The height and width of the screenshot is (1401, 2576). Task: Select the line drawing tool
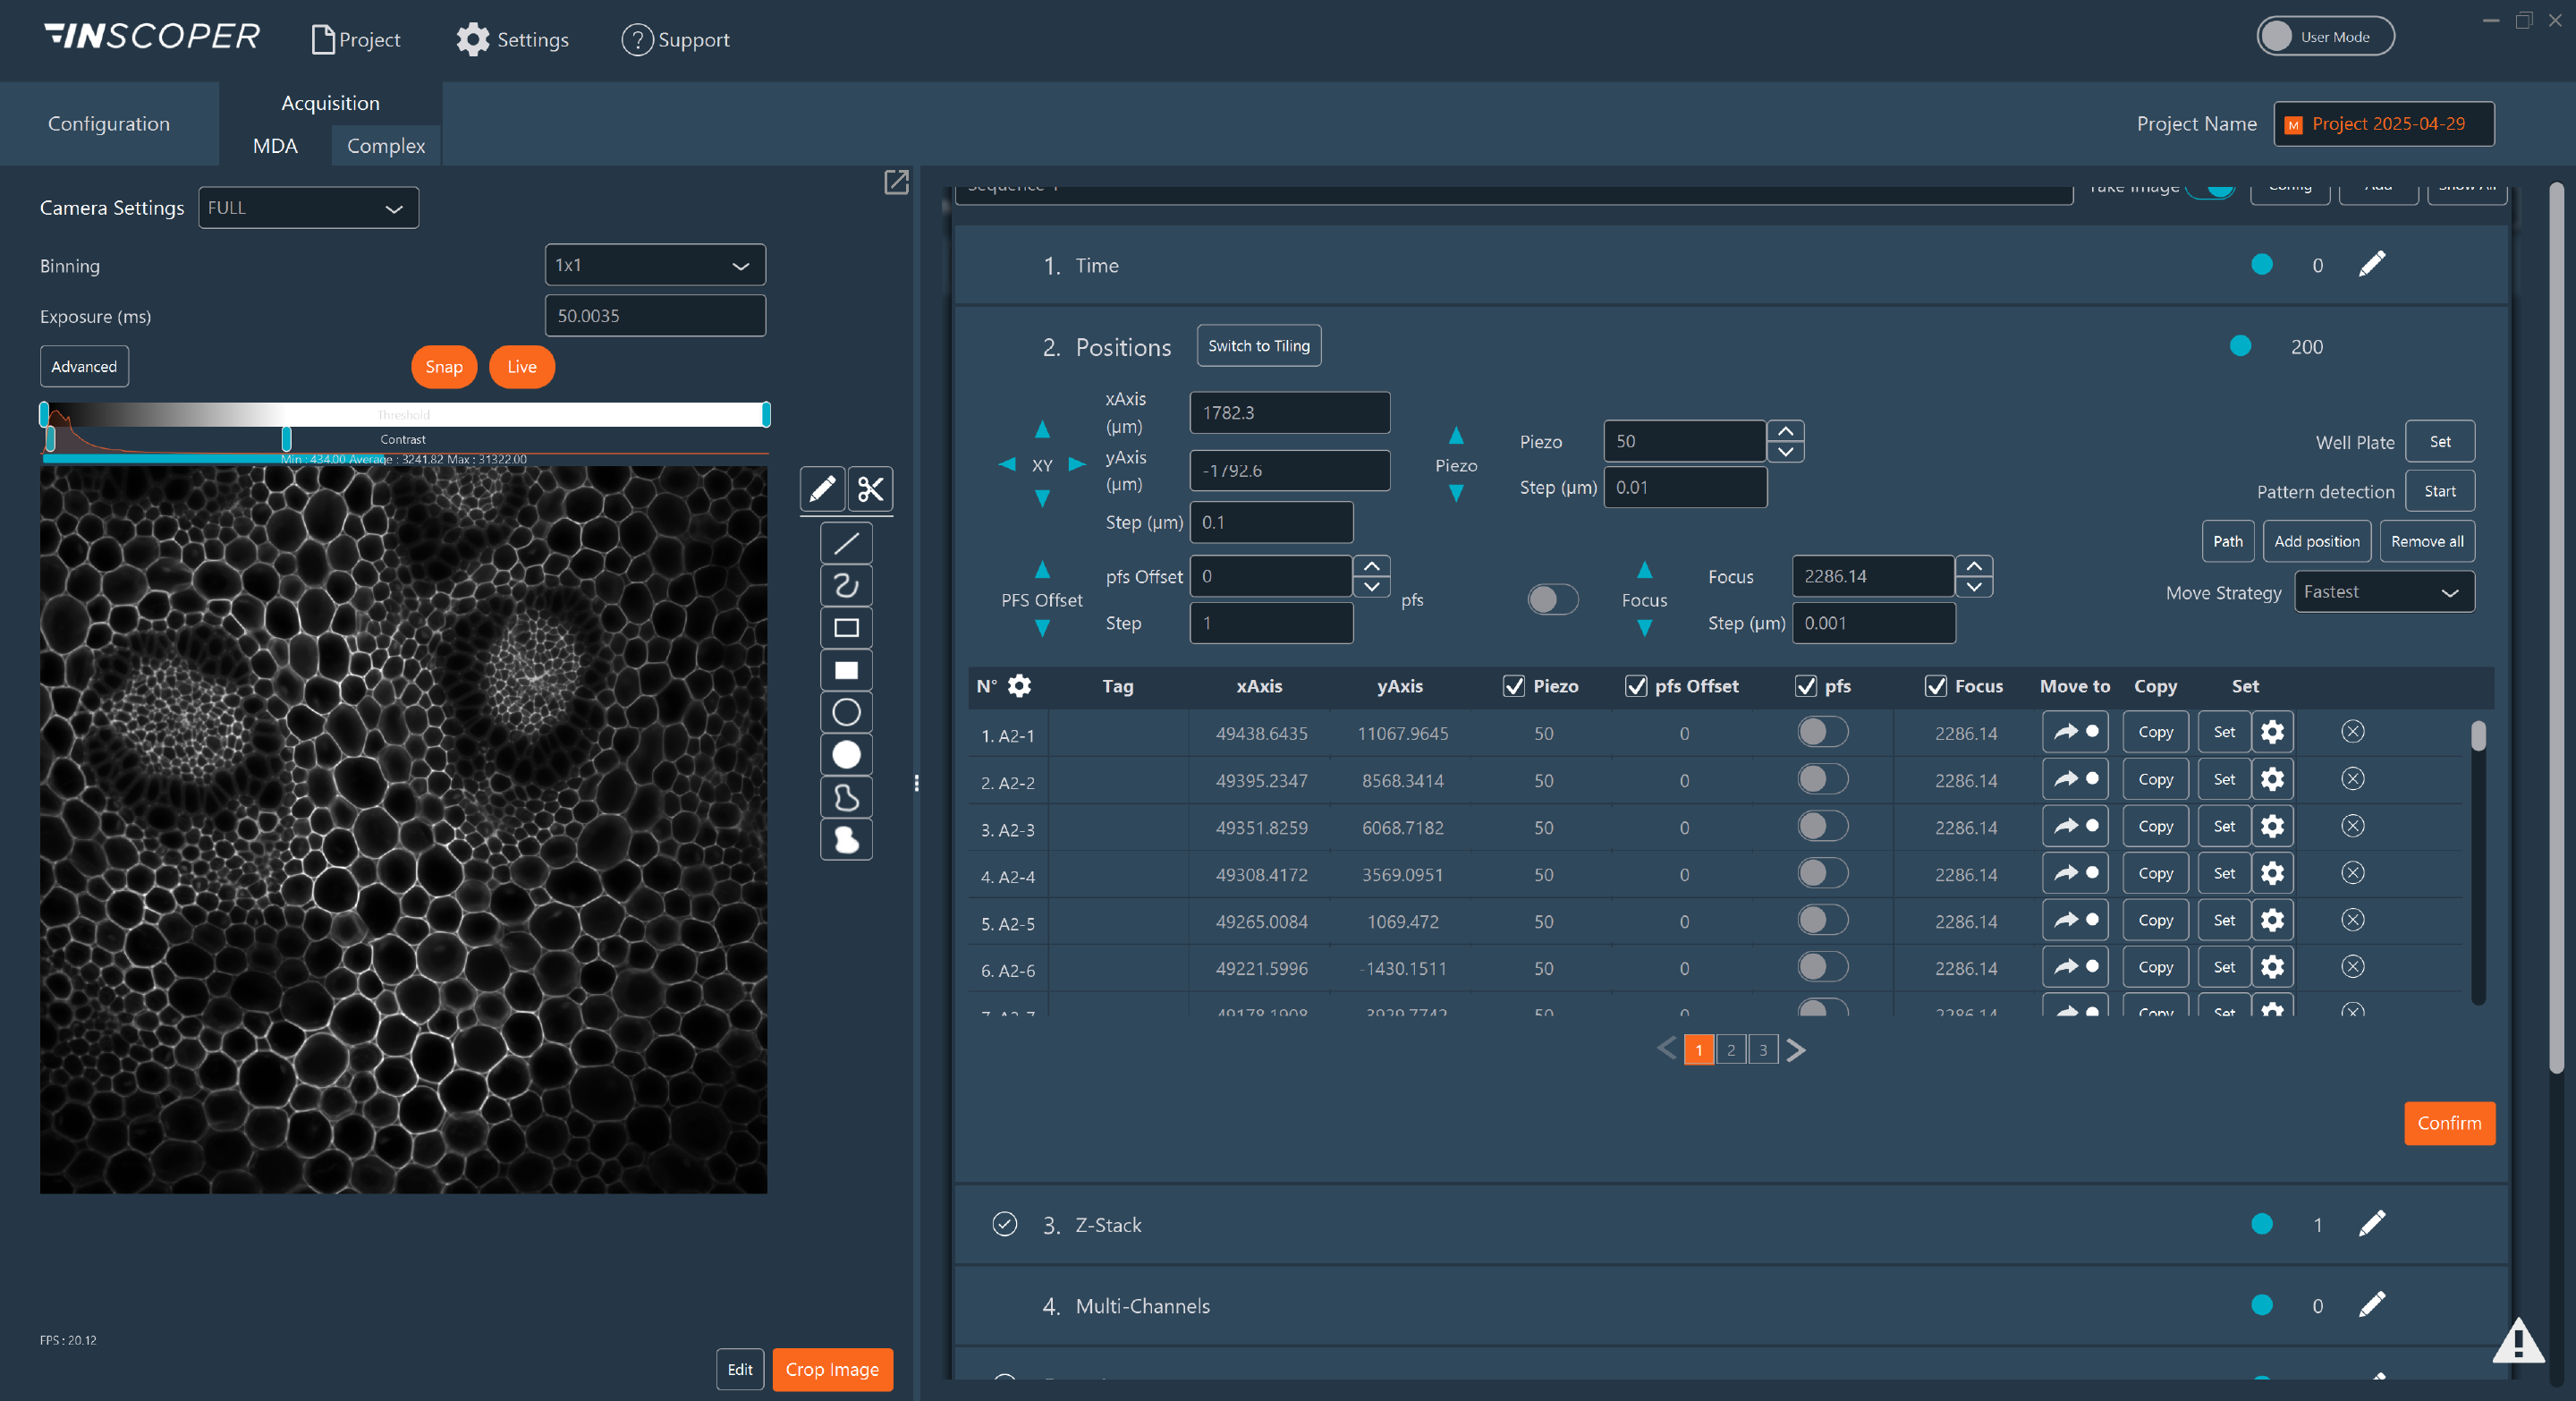tap(846, 543)
